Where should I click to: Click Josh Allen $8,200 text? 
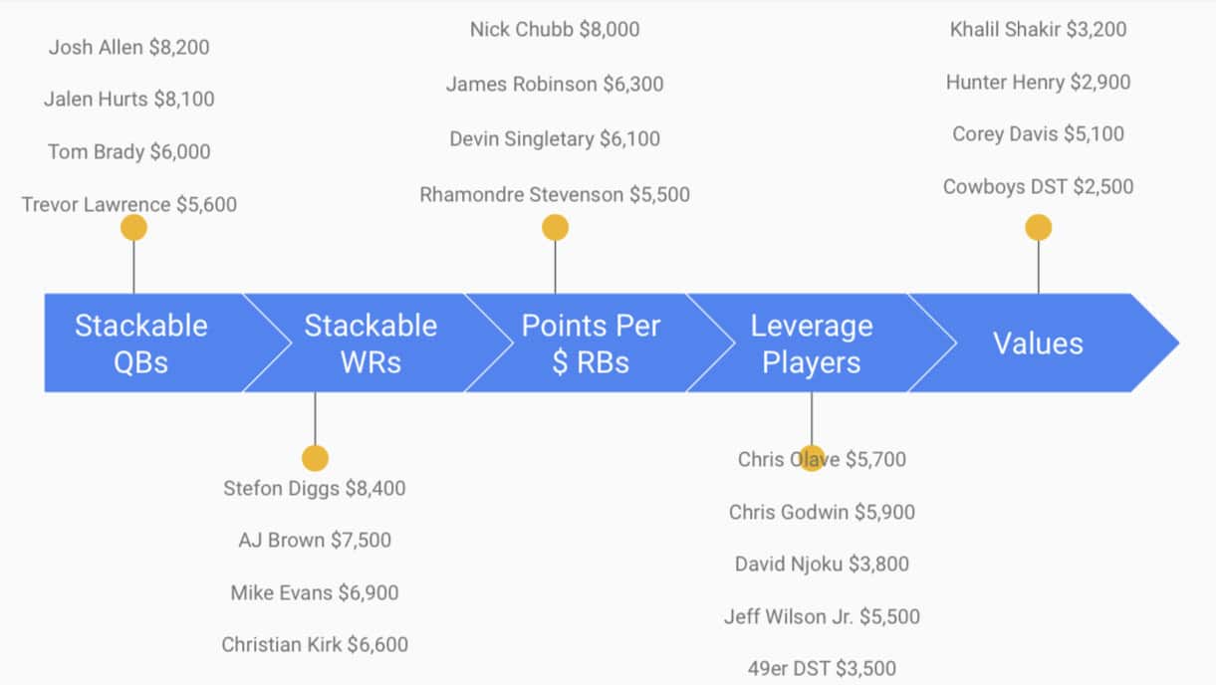click(129, 47)
